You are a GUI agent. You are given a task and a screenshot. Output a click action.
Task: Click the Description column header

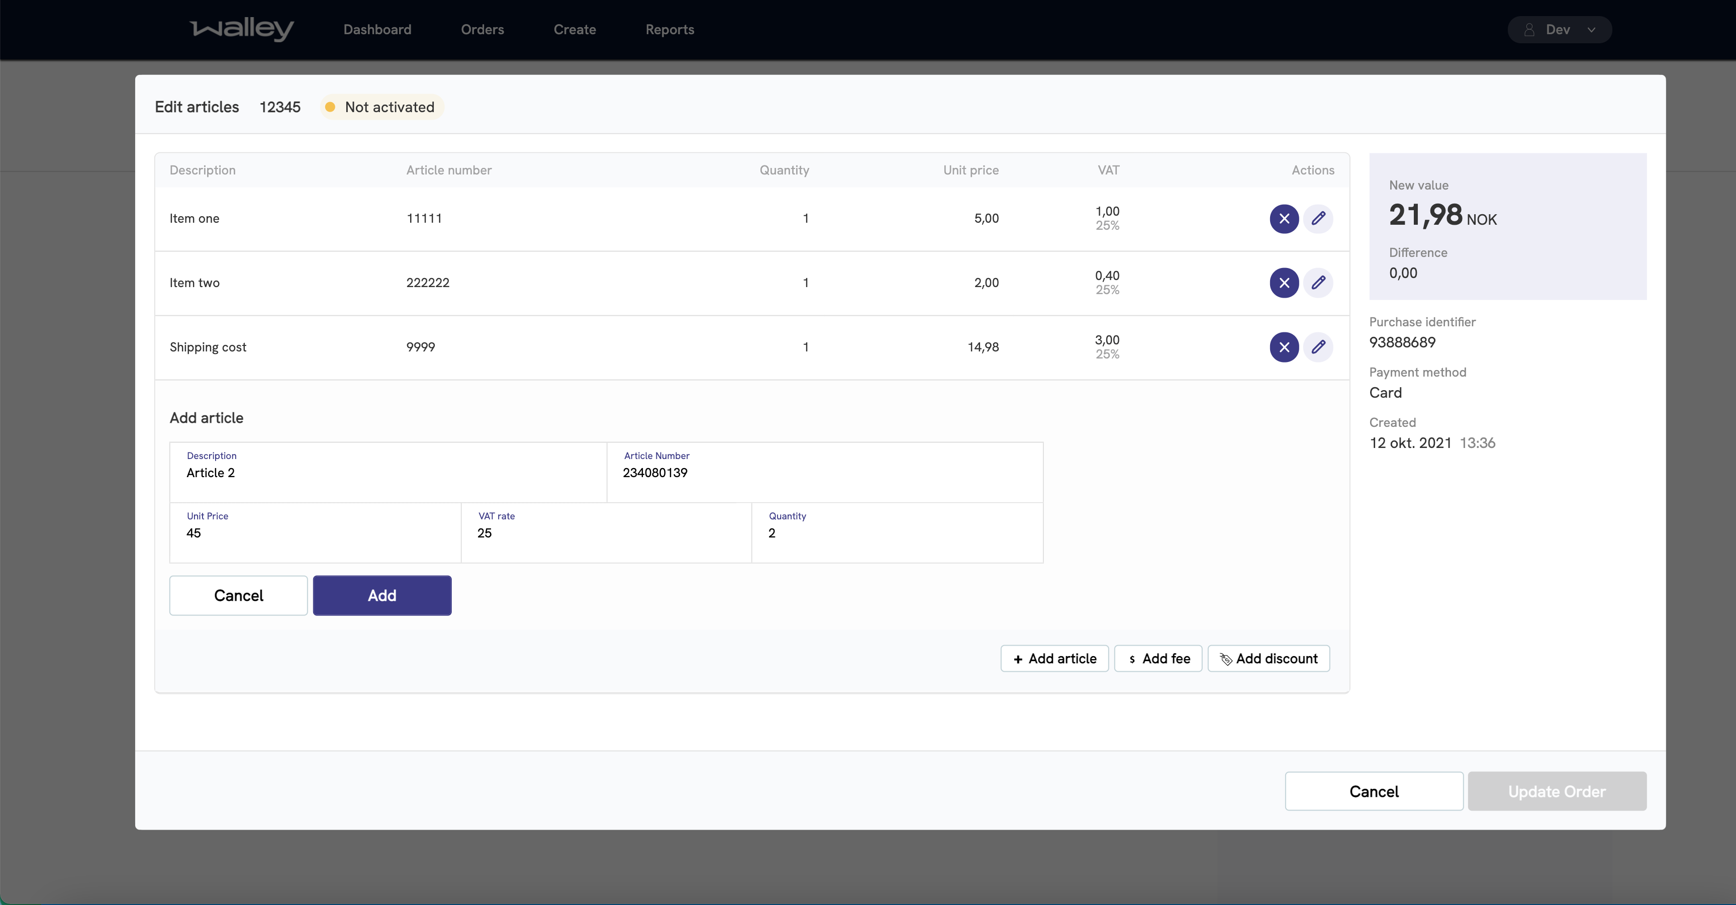(x=203, y=170)
